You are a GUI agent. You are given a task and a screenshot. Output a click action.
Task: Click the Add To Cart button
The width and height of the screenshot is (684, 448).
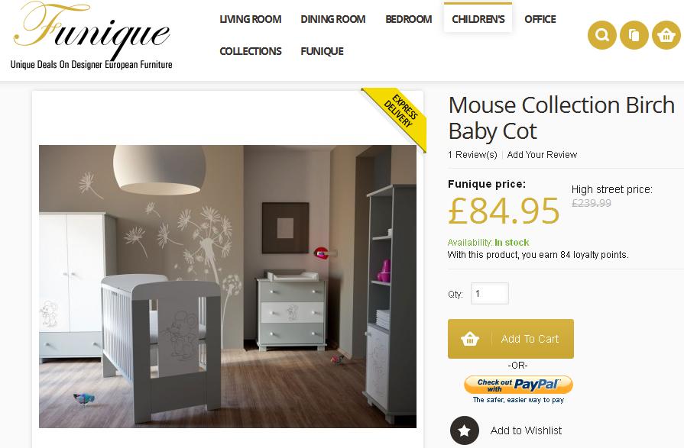tap(511, 339)
